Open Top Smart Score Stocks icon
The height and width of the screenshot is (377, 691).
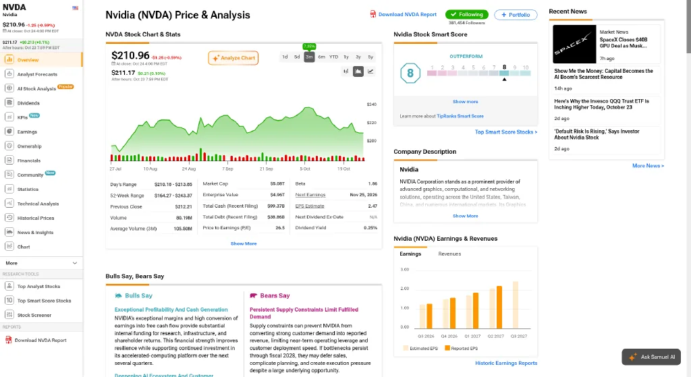pos(9,300)
